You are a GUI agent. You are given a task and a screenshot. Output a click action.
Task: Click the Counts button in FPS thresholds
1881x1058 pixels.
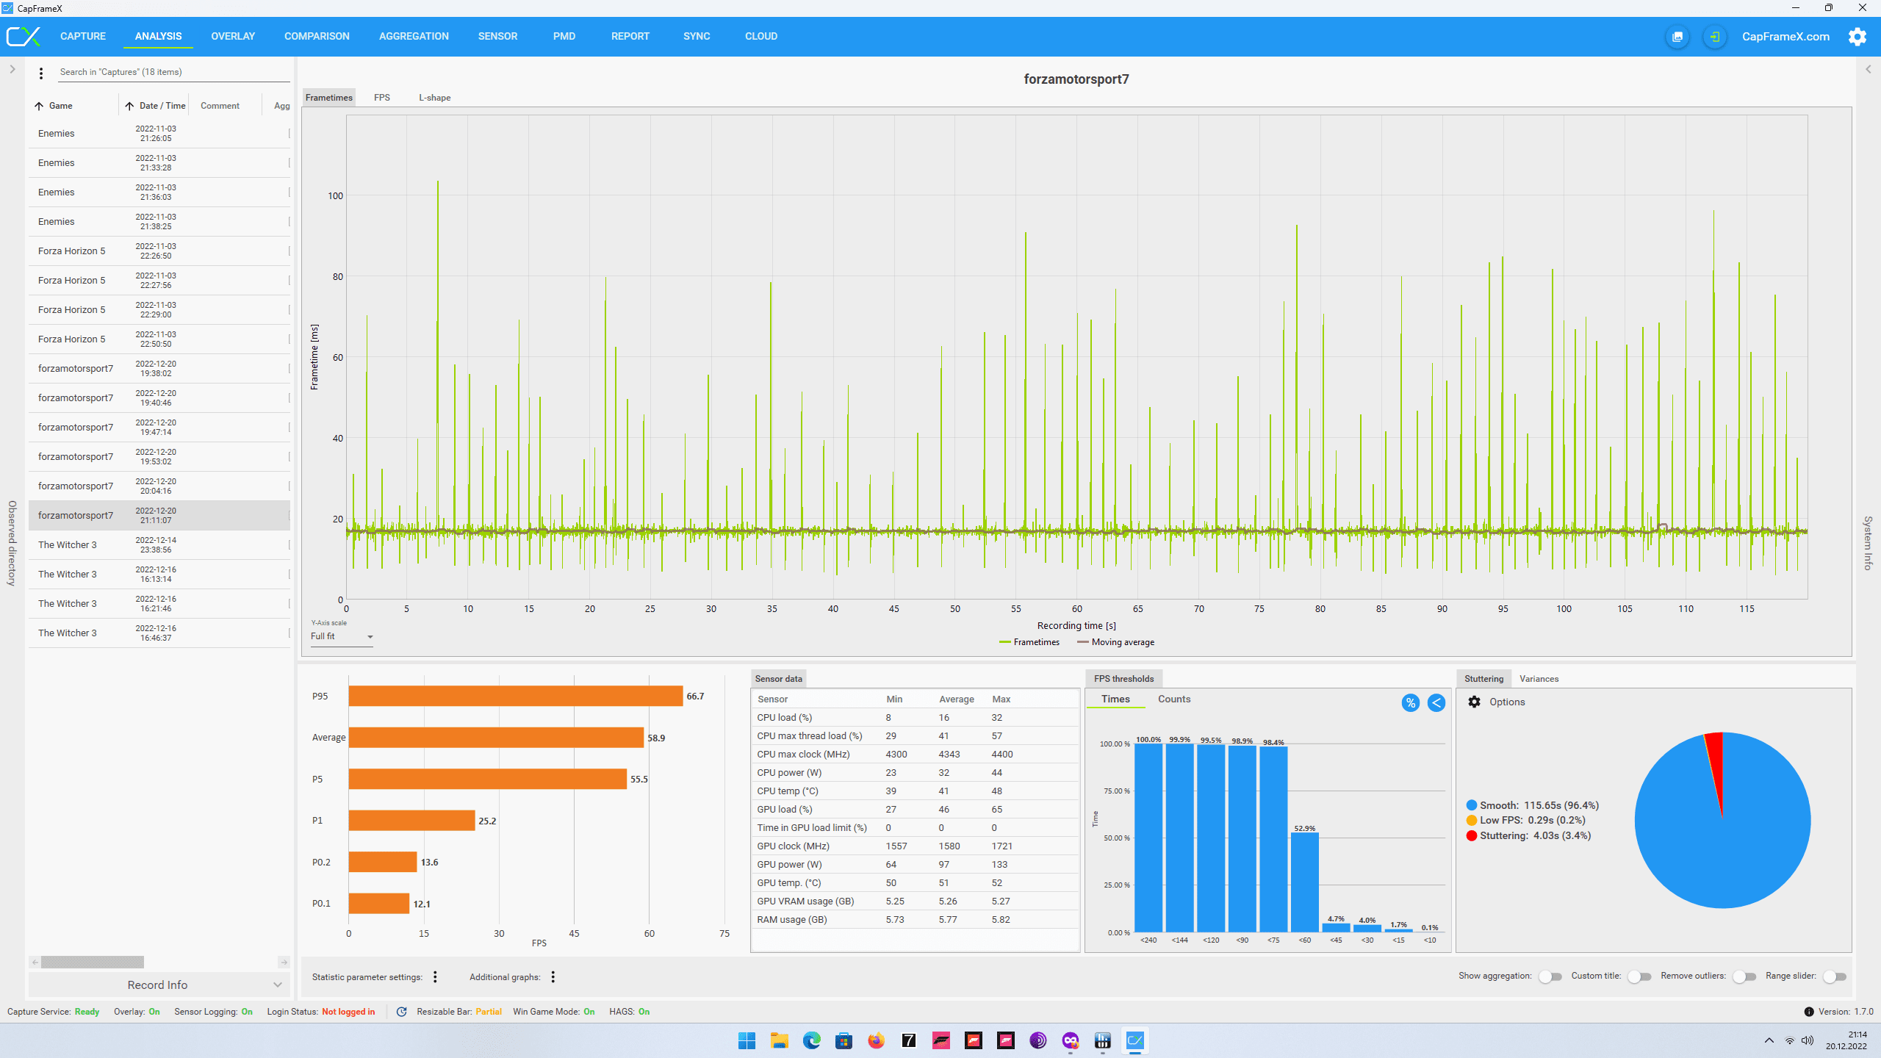click(1170, 699)
